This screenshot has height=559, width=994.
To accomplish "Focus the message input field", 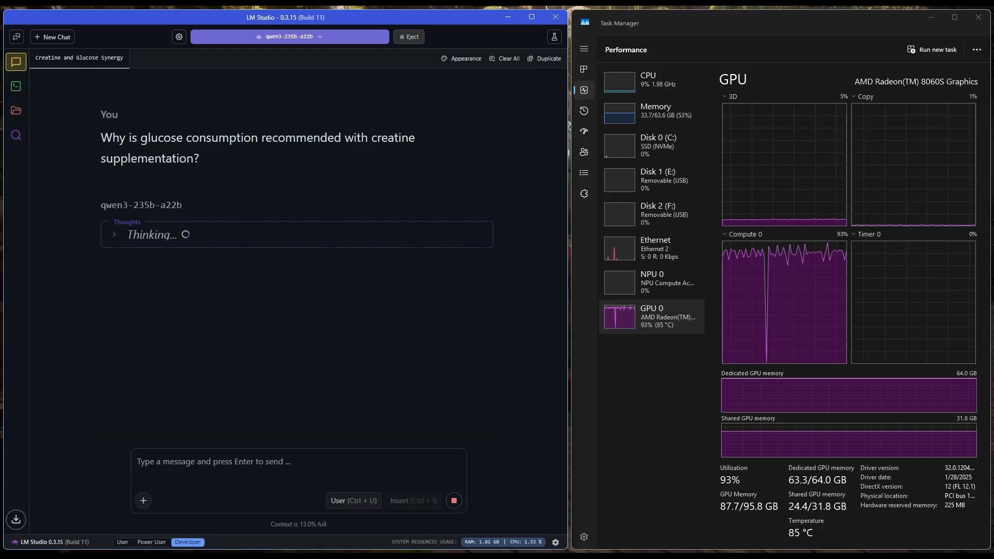I will [299, 462].
